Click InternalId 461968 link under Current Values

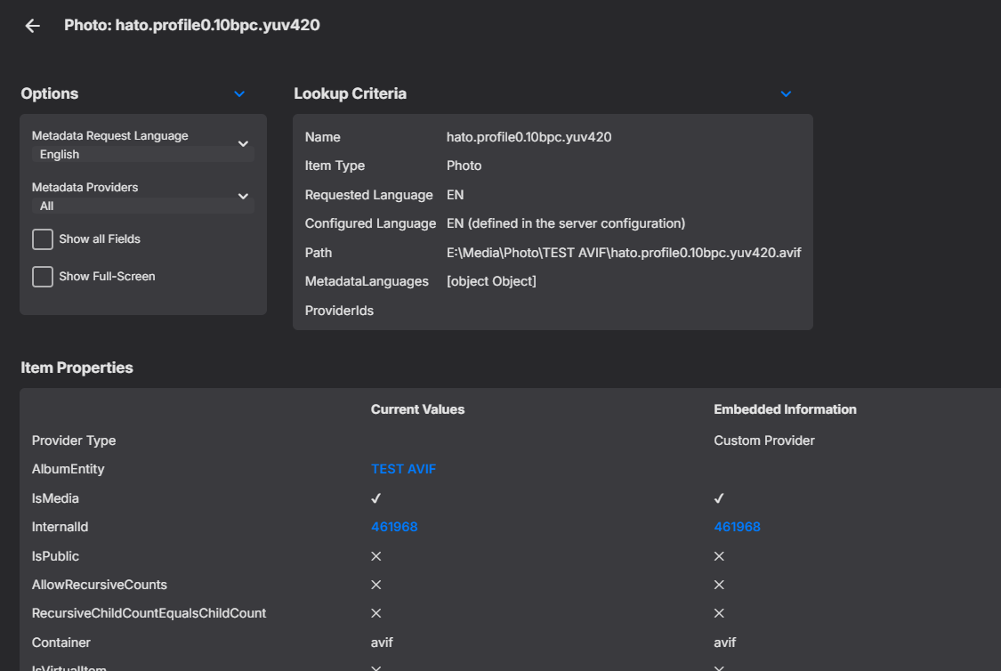click(x=394, y=527)
